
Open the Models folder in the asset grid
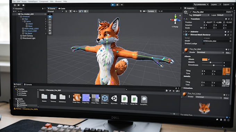[x=44, y=97]
